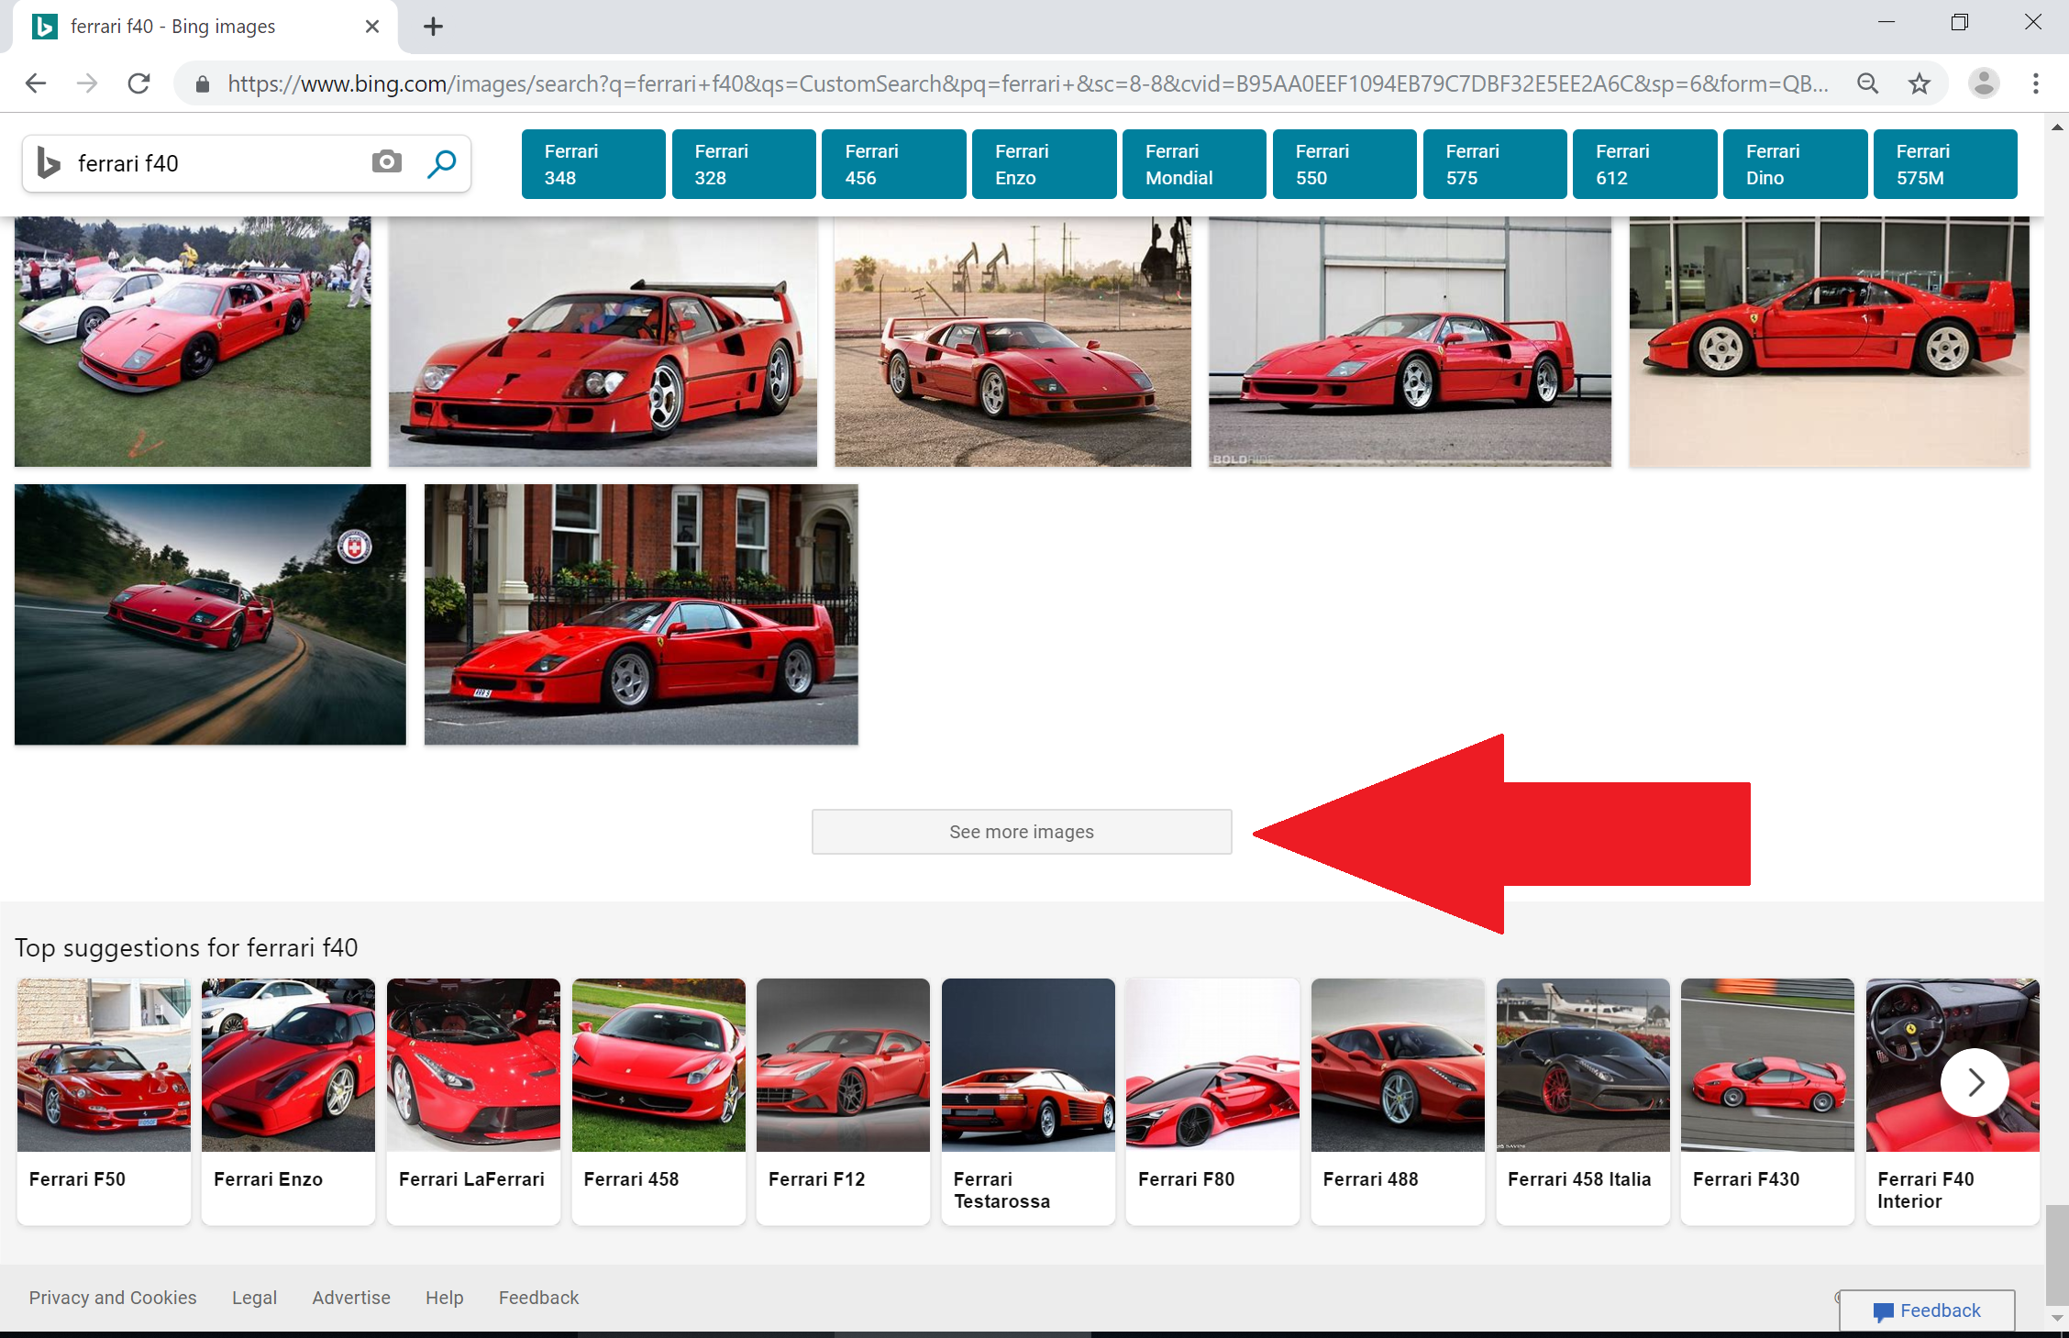Choose the Ferrari Enzo related chip
The width and height of the screenshot is (2069, 1338).
[x=1045, y=164]
